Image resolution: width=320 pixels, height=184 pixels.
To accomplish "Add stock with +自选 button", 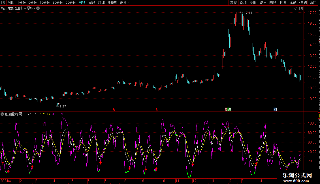I will (303, 3).
